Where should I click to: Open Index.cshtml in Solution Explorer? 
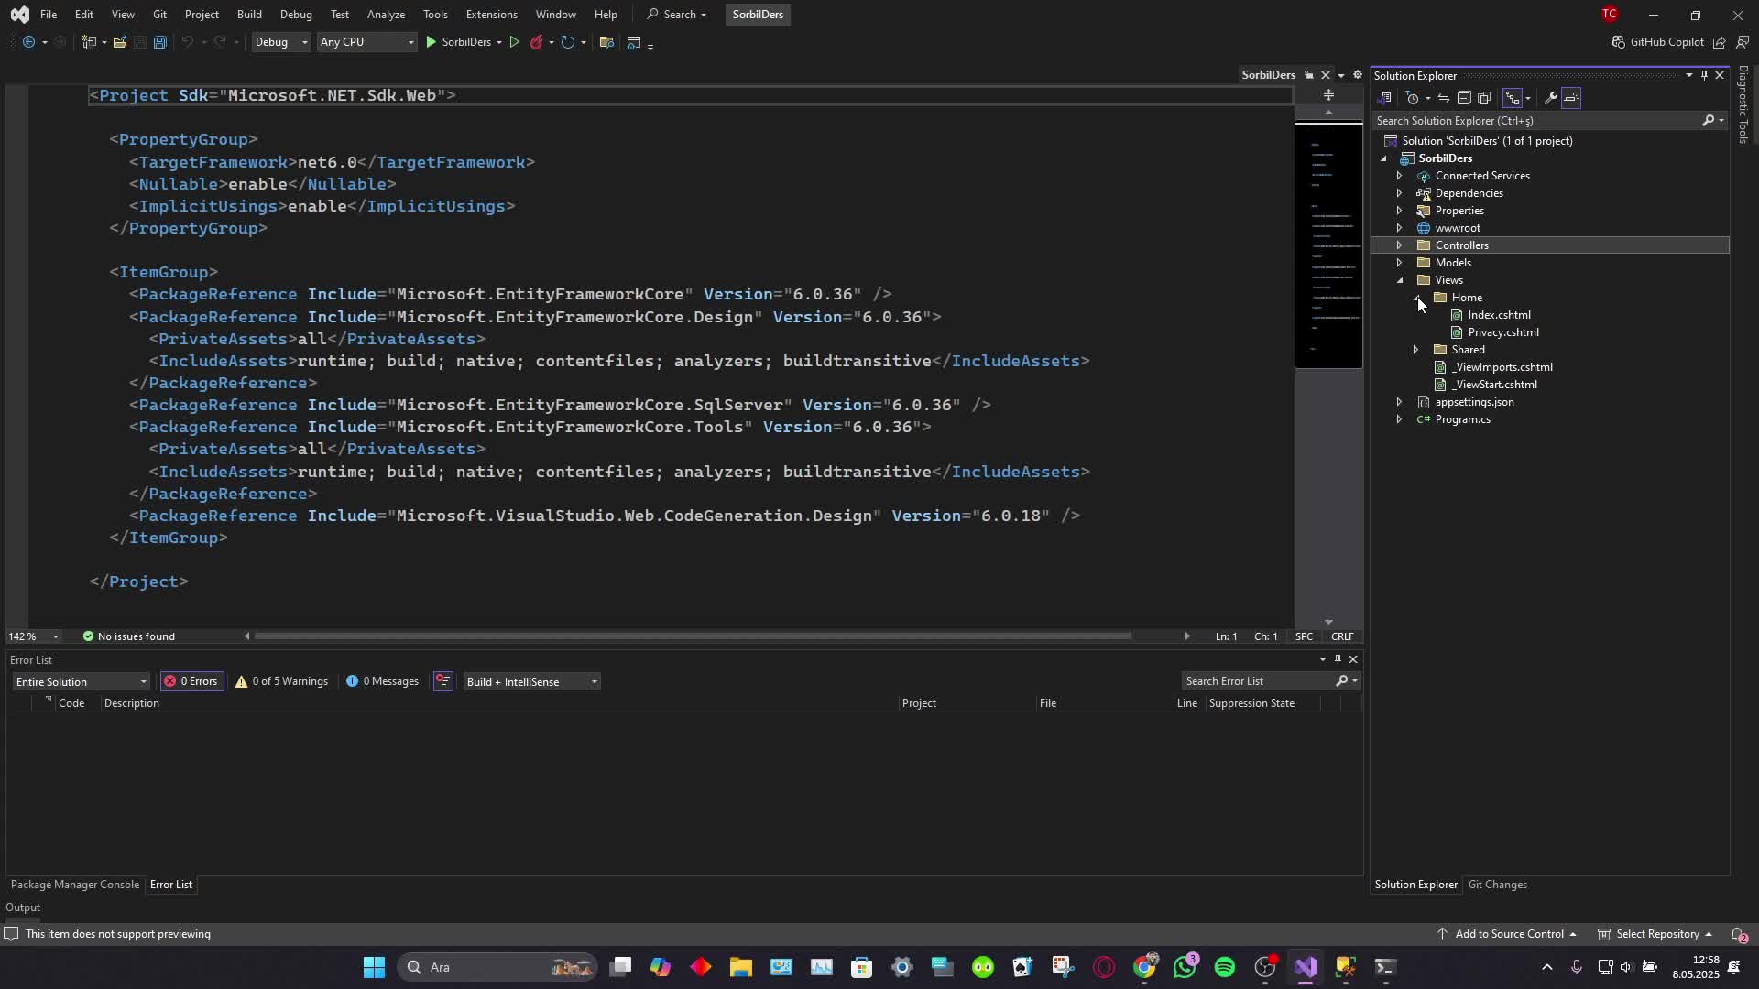tap(1499, 315)
